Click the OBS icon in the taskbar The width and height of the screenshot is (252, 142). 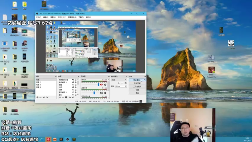coord(67,139)
